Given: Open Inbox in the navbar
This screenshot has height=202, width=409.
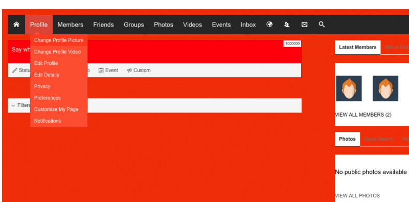Looking at the screenshot, I should 248,25.
